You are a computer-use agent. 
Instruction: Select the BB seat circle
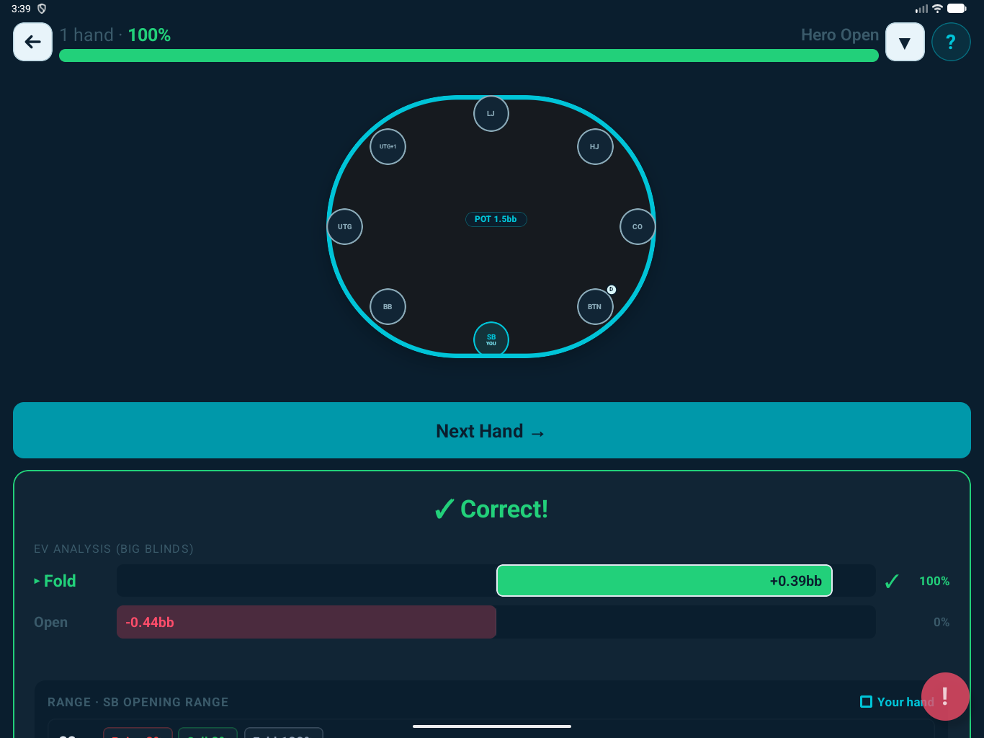pyautogui.click(x=388, y=306)
